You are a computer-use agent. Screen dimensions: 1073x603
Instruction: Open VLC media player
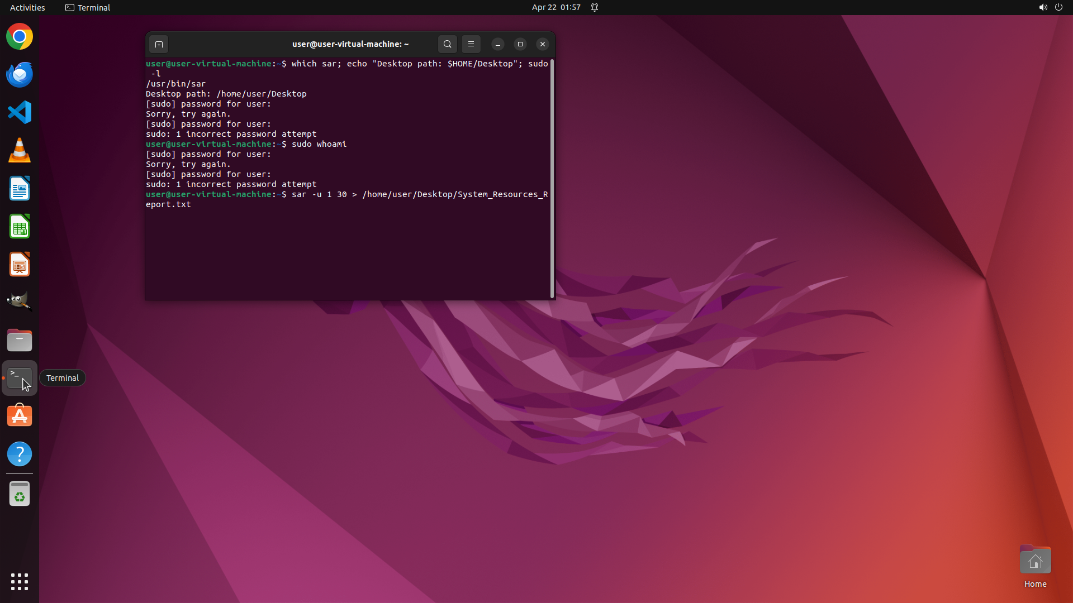20,151
